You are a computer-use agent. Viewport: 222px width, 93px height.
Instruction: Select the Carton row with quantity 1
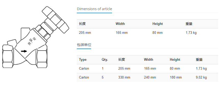pos(147,69)
